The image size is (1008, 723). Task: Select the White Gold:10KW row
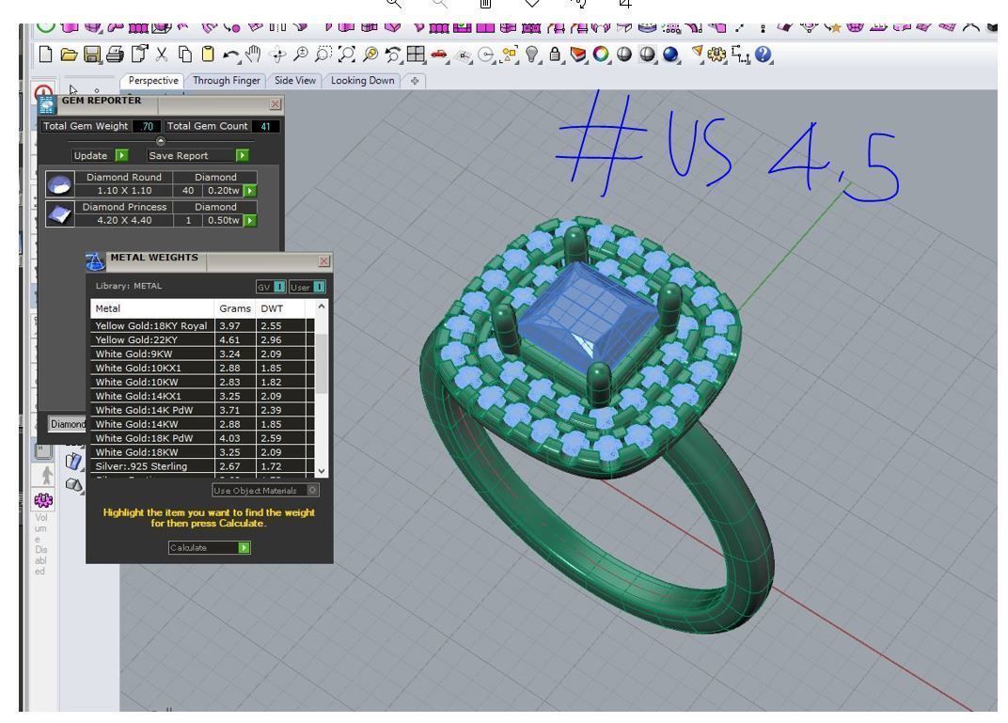click(x=202, y=382)
